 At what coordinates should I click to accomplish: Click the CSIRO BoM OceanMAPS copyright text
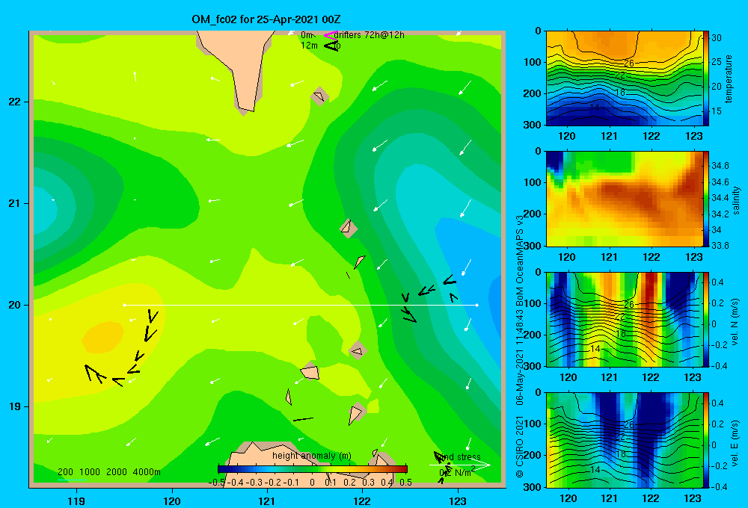click(520, 346)
